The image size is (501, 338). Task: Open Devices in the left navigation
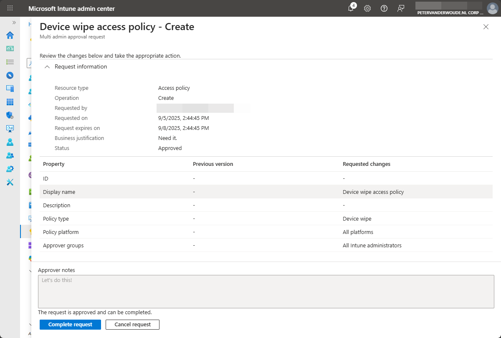10,89
